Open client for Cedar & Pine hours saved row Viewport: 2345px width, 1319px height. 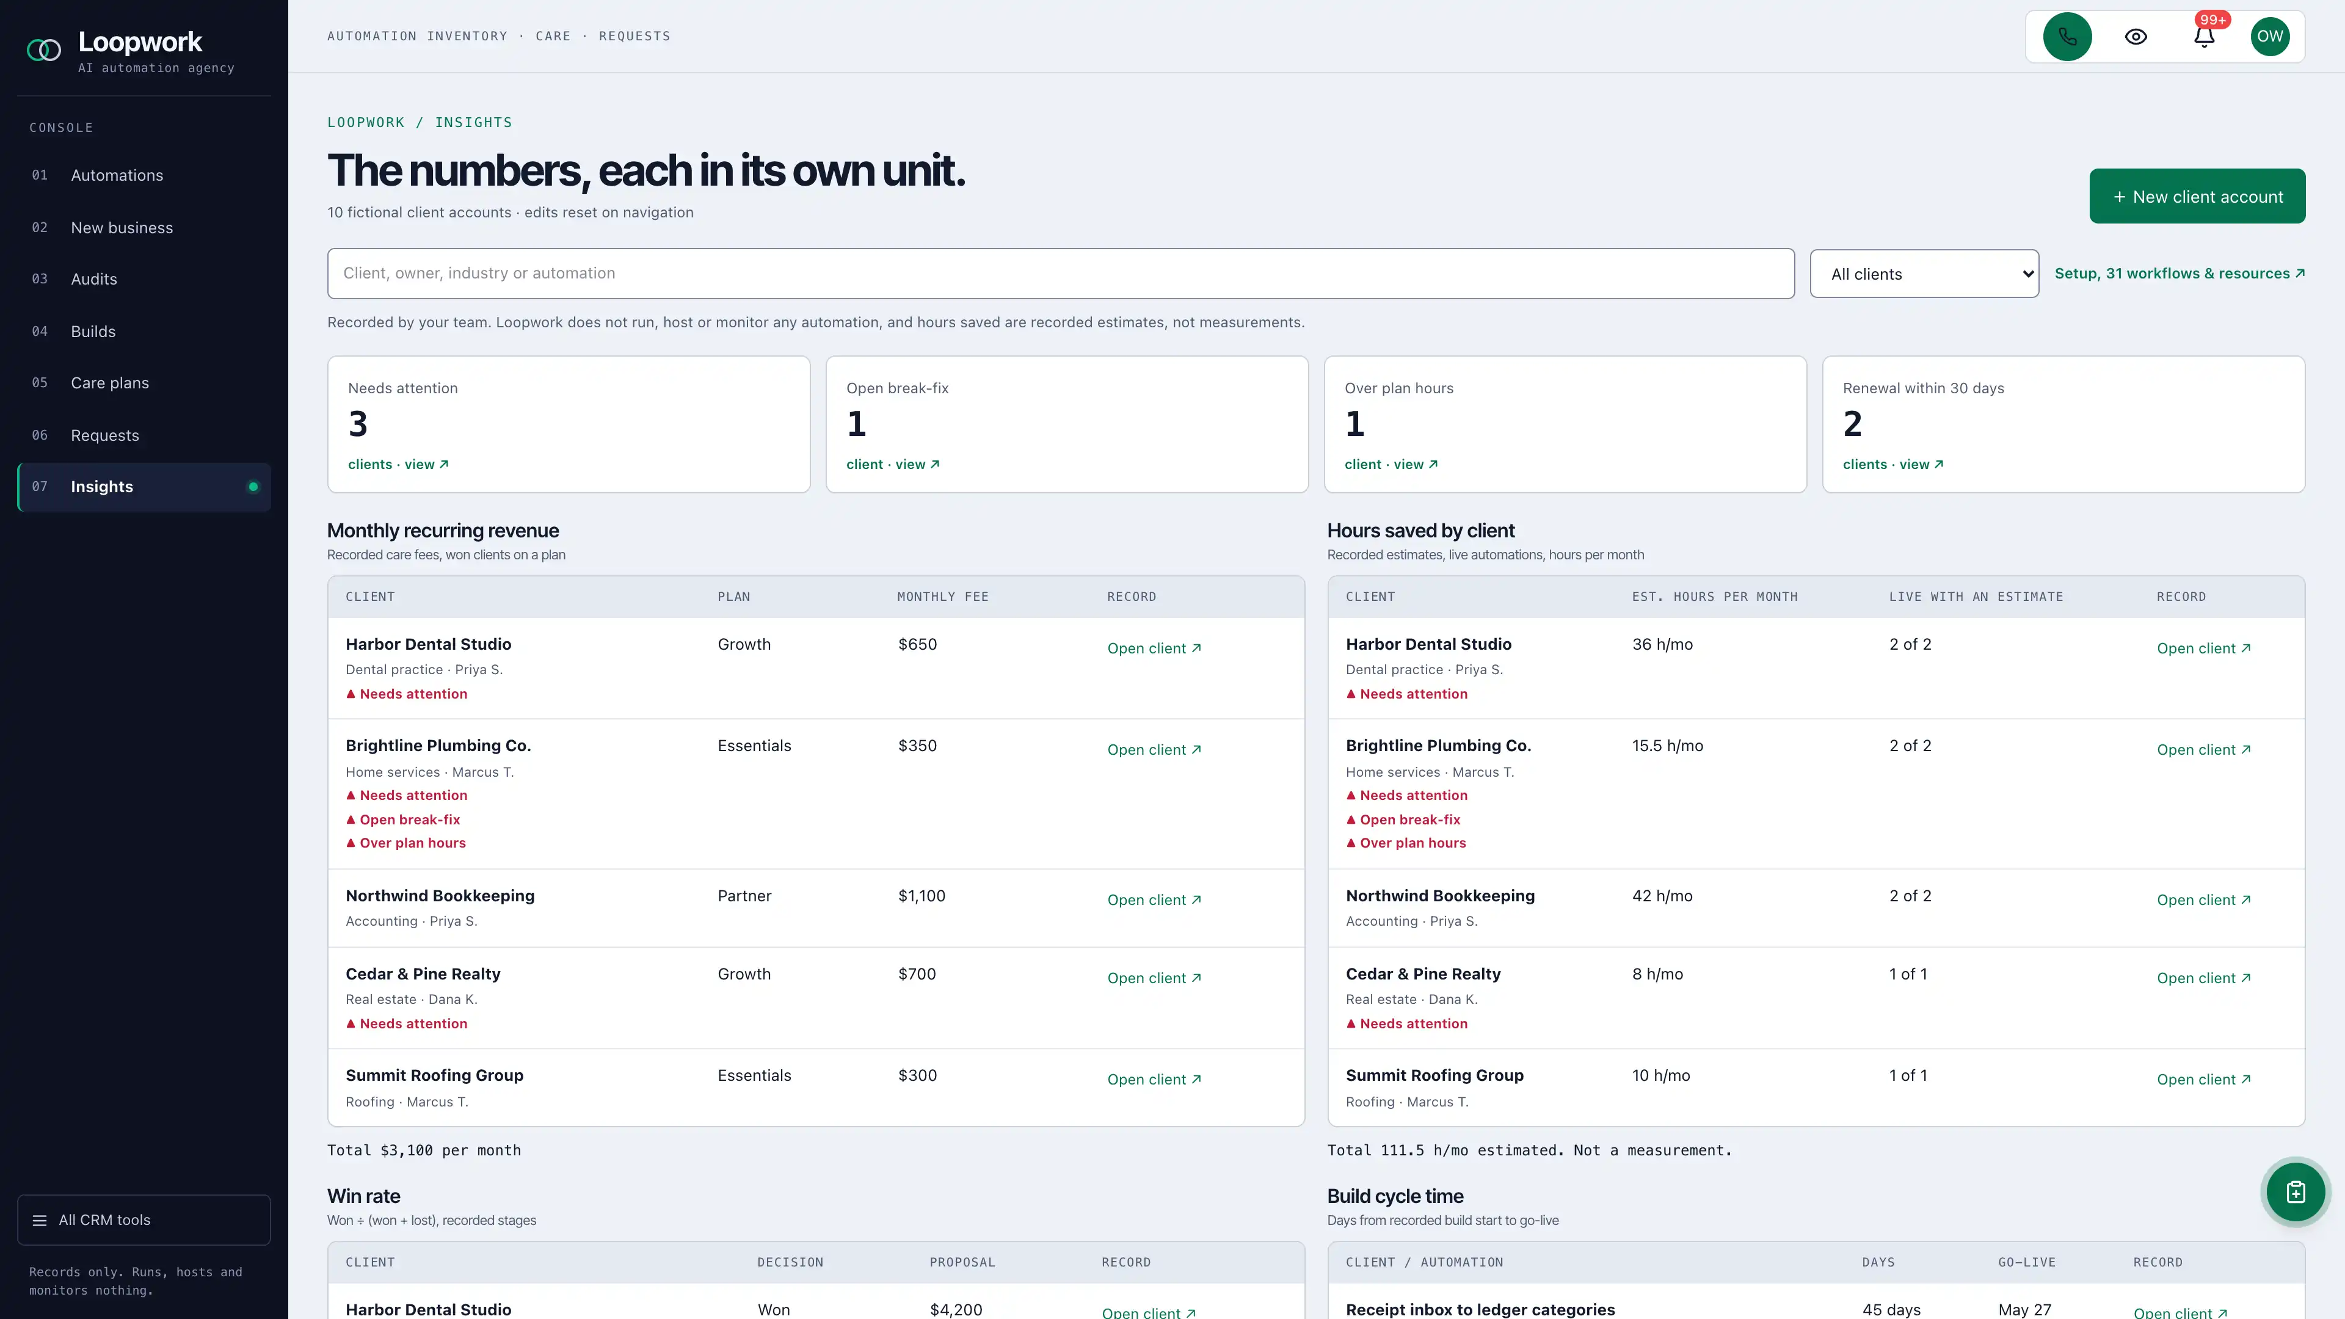pos(2204,978)
